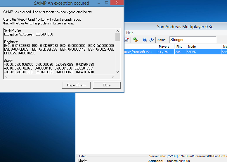Click the Mode: filter label

pyautogui.click(x=82, y=161)
